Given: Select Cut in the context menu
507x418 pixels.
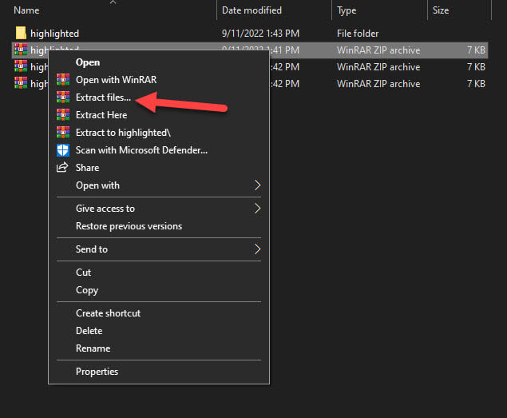Looking at the screenshot, I should [84, 273].
